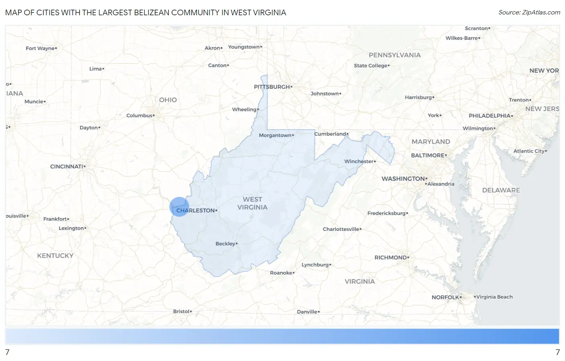Click the Danville city label
The height and width of the screenshot is (361, 565).
pos(307,312)
